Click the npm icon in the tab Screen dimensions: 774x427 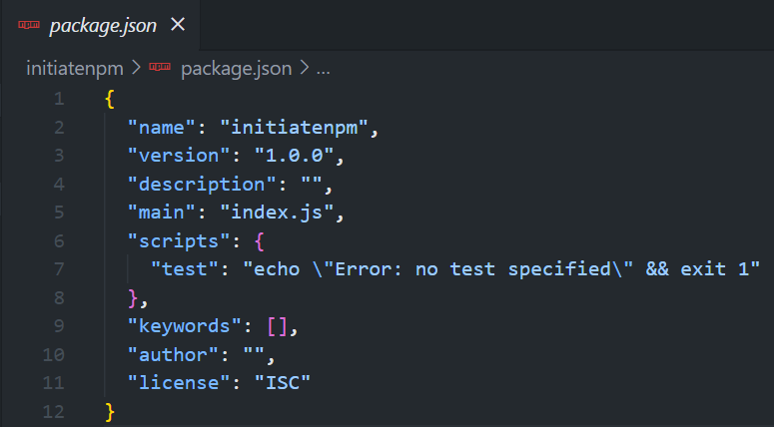(x=29, y=25)
